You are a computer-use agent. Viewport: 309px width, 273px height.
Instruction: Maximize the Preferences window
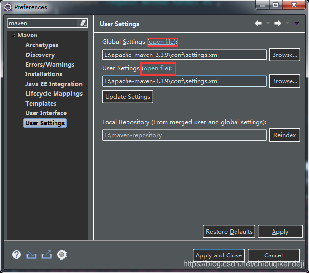coord(276,5)
